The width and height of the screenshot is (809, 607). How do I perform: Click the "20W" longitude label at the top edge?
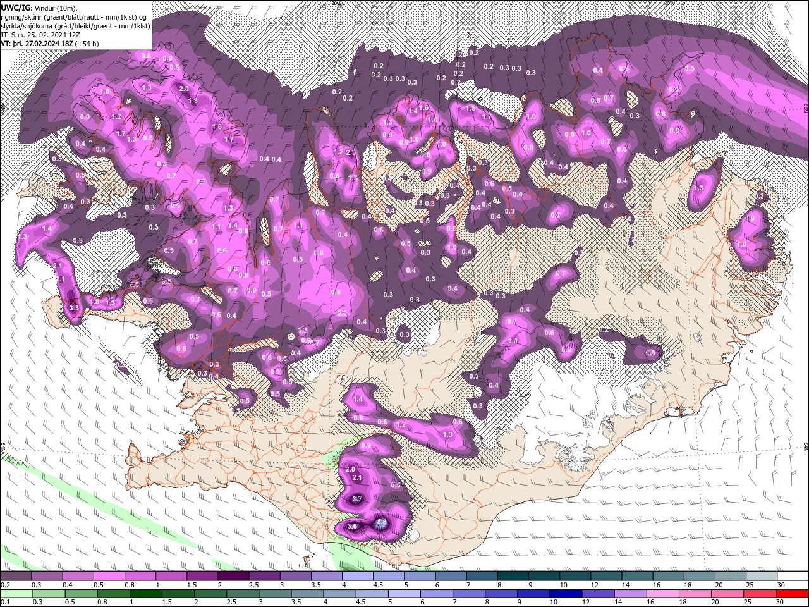335,3
